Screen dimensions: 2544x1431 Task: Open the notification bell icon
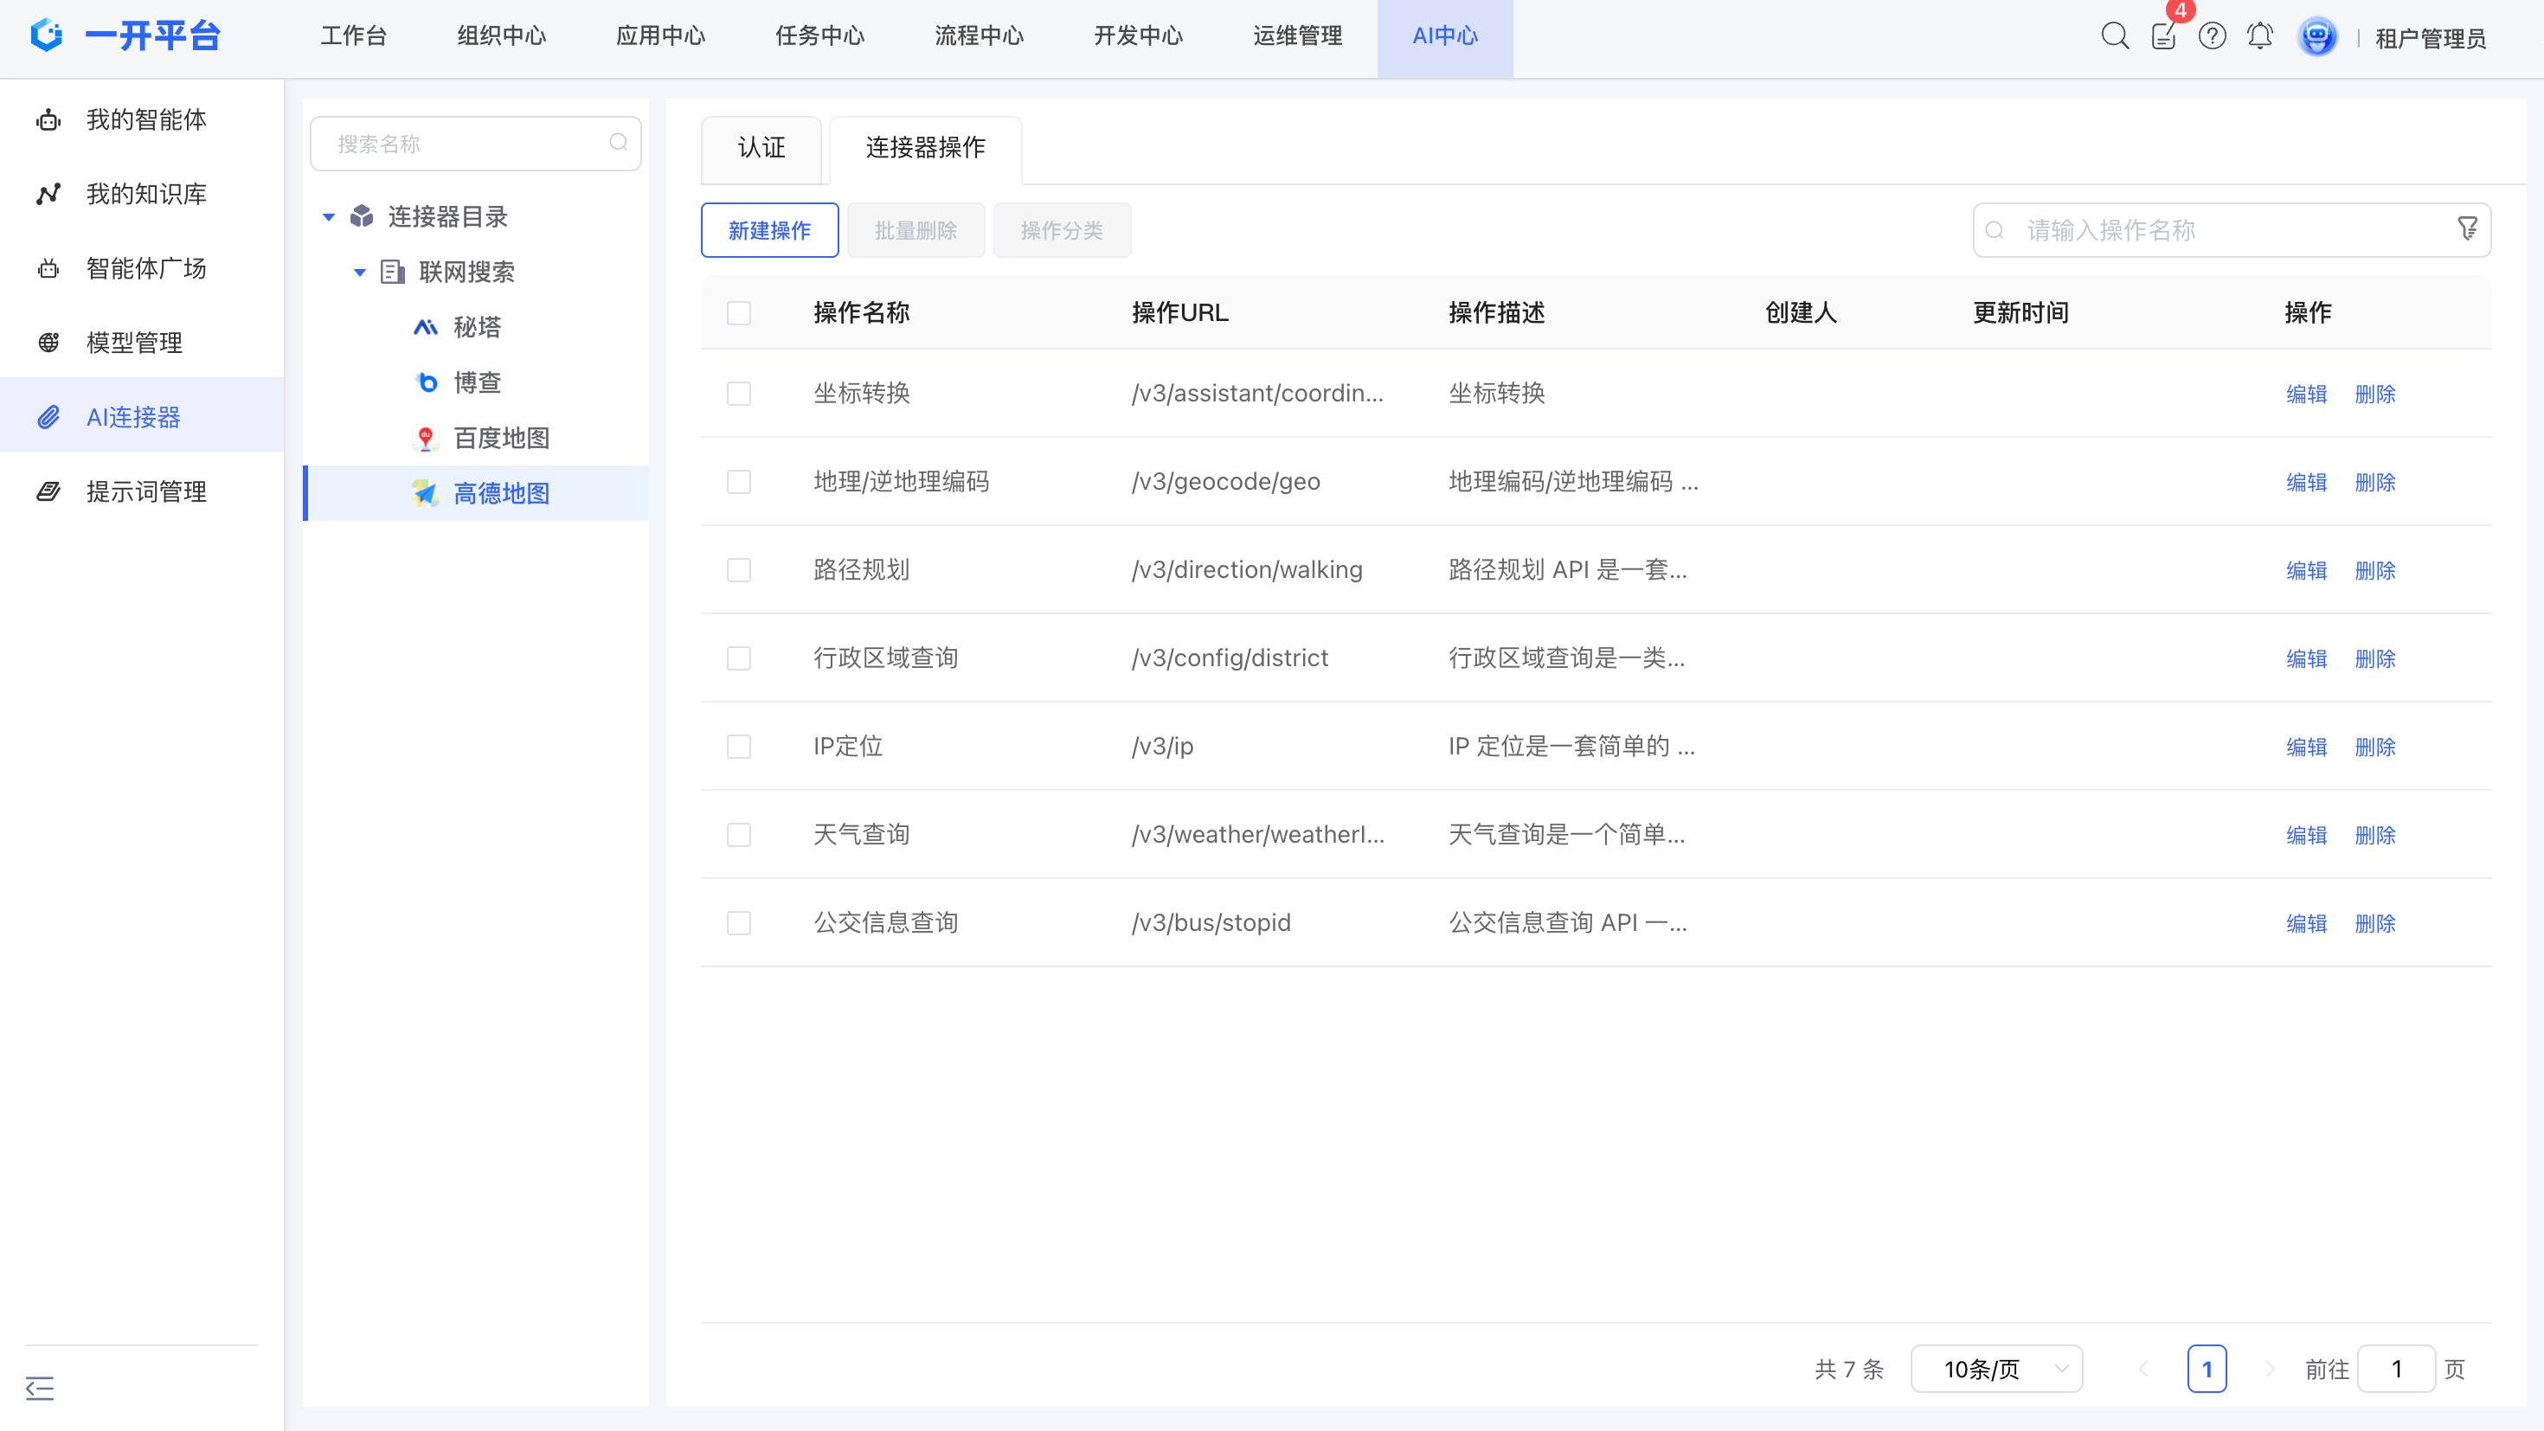2259,36
